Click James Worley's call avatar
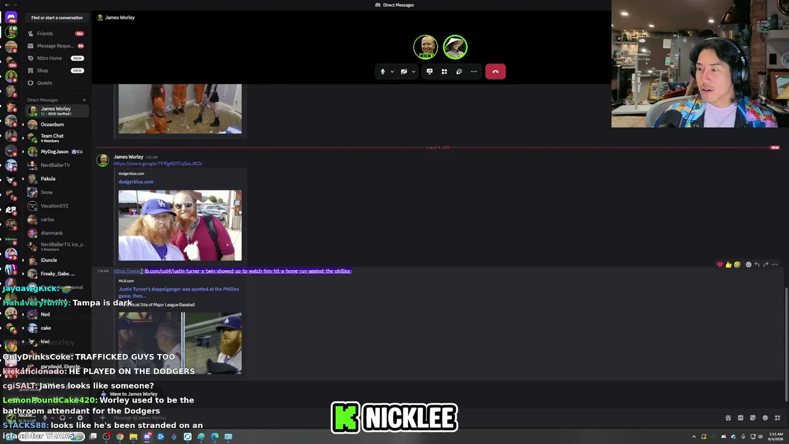 click(x=425, y=47)
